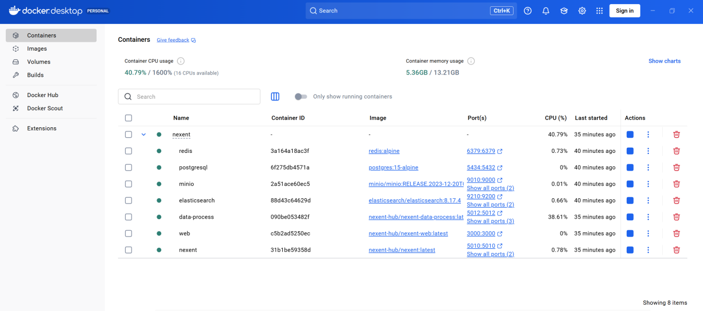Select the web row checkbox
Viewport: 703px width, 311px height.
(128, 233)
